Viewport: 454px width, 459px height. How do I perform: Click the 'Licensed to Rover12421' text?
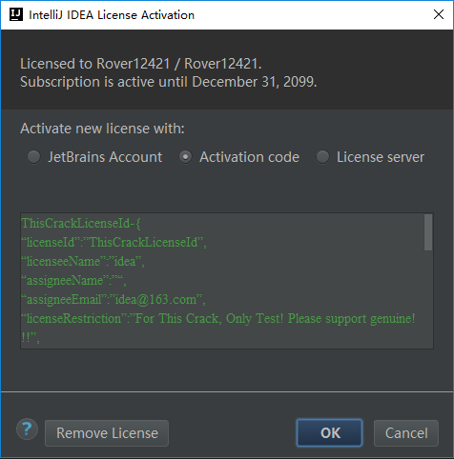[x=141, y=64]
